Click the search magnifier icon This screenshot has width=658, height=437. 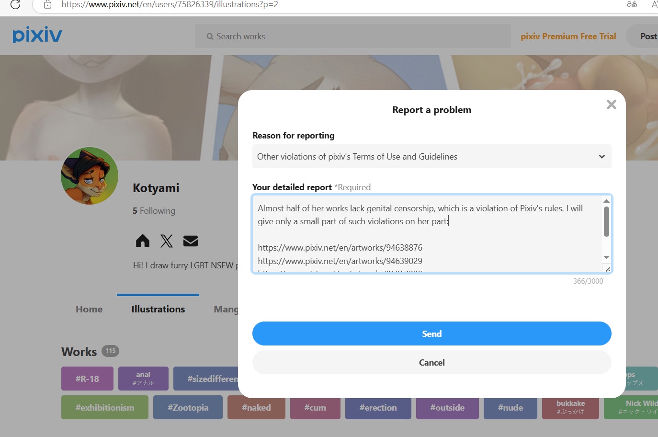pos(210,36)
